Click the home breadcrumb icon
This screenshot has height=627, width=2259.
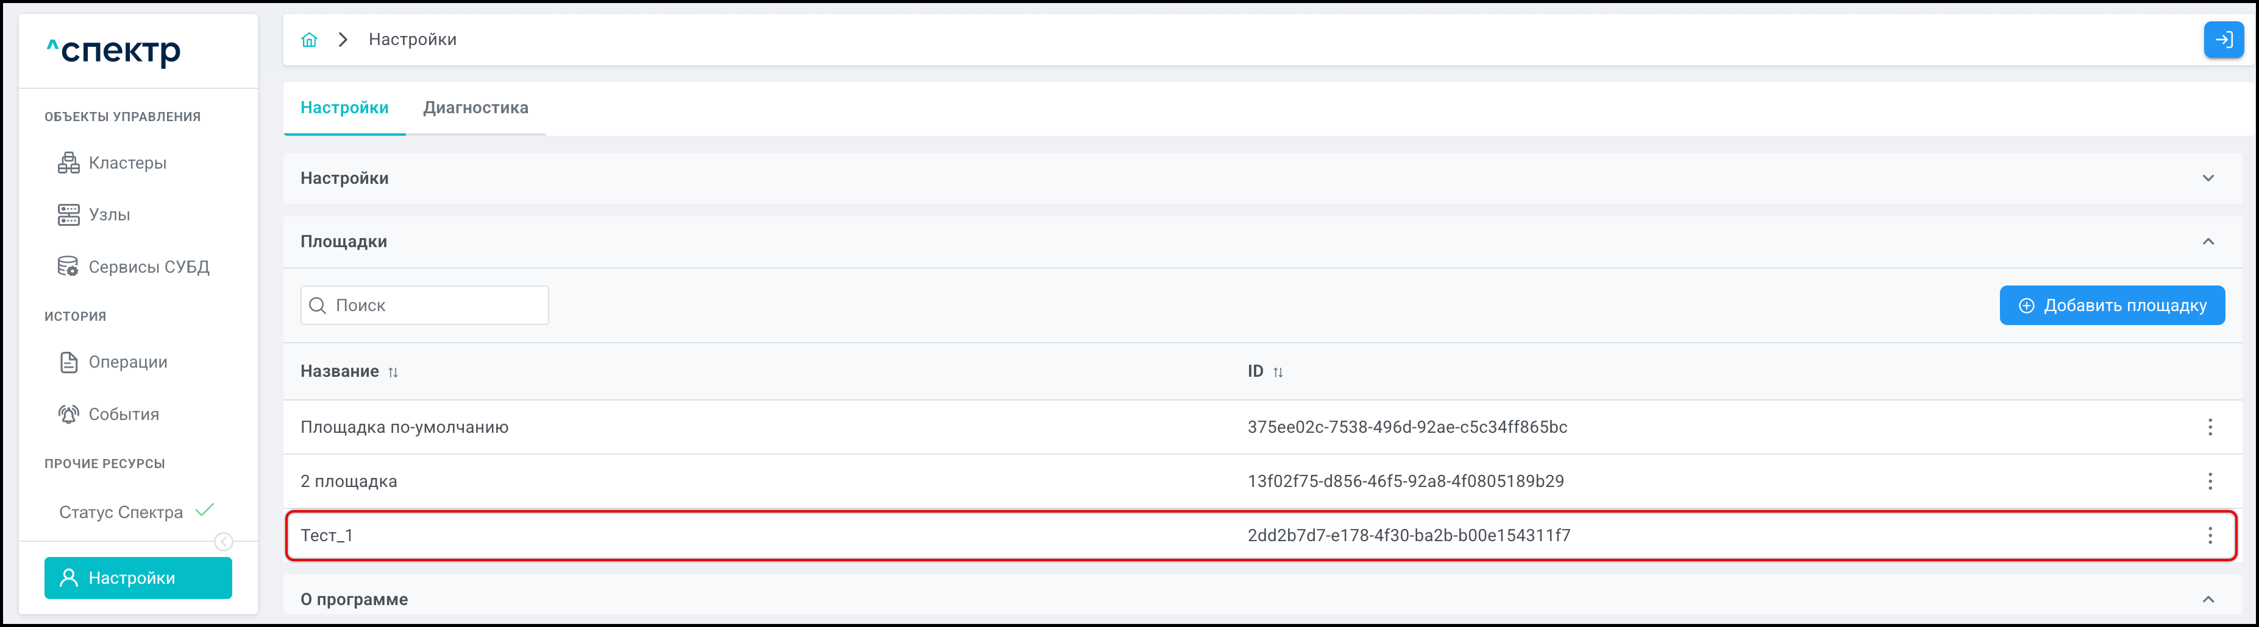tap(308, 40)
